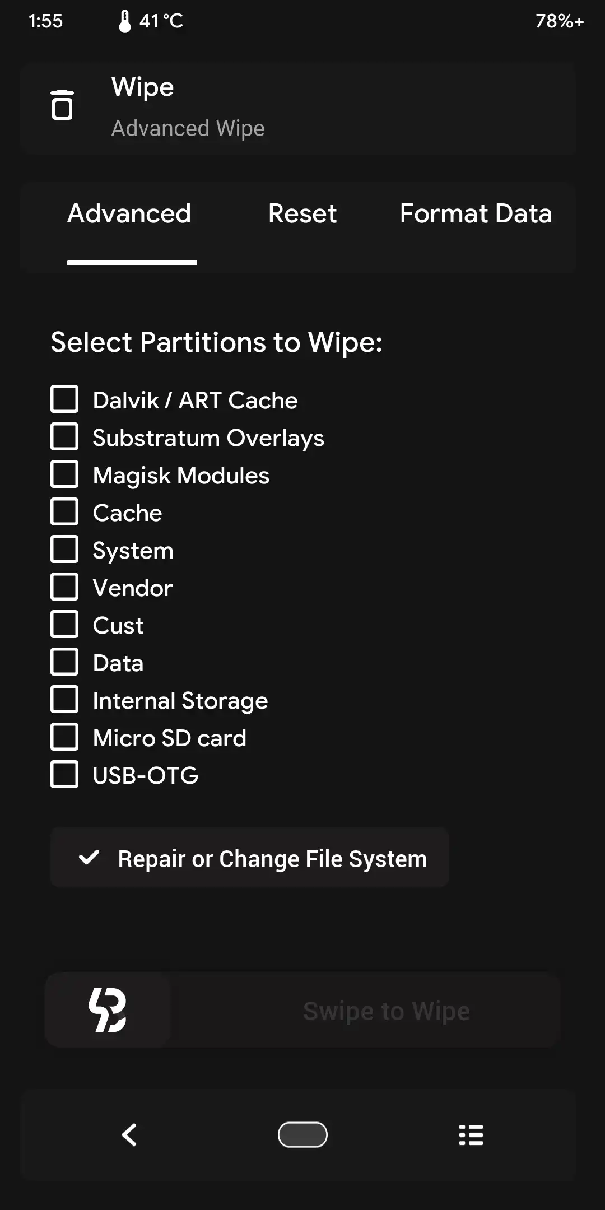Mark Micro SD card for wiping

tap(64, 737)
